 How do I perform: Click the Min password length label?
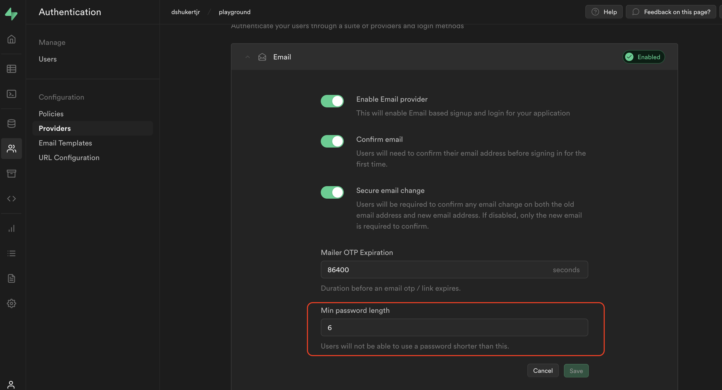point(355,310)
